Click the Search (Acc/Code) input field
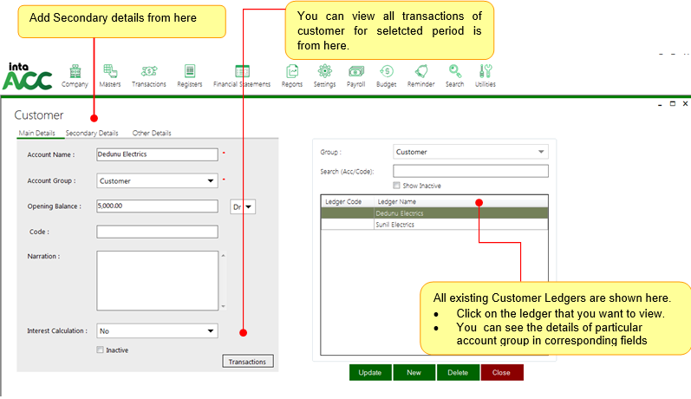 (470, 171)
